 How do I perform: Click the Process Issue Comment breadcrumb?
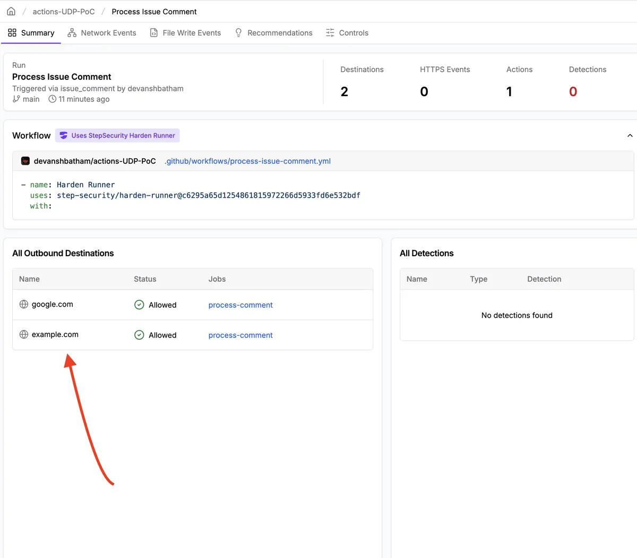pos(154,12)
